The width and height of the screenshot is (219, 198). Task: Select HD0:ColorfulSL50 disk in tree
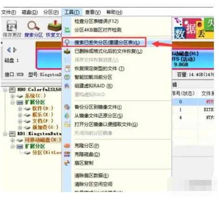click(39, 89)
